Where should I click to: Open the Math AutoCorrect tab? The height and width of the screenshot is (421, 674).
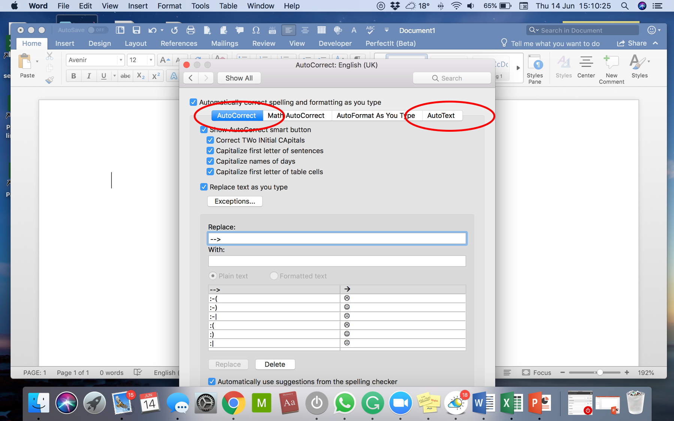(296, 116)
